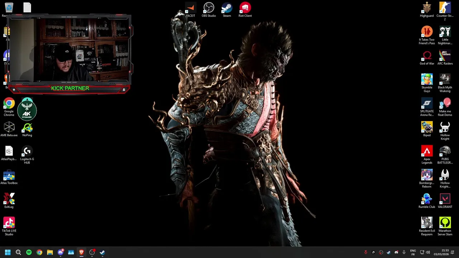This screenshot has height=258, width=459.
Task: Switch to OBS on the taskbar
Action: [92, 252]
